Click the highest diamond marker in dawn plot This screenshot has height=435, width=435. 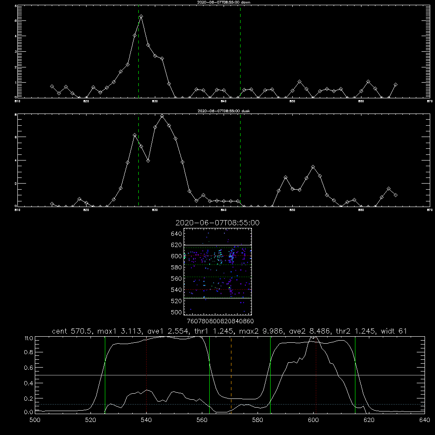[141, 17]
